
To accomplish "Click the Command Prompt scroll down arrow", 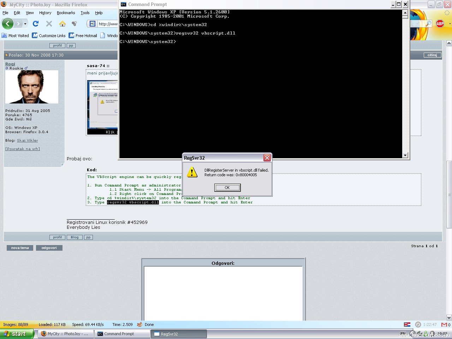I will click(405, 155).
